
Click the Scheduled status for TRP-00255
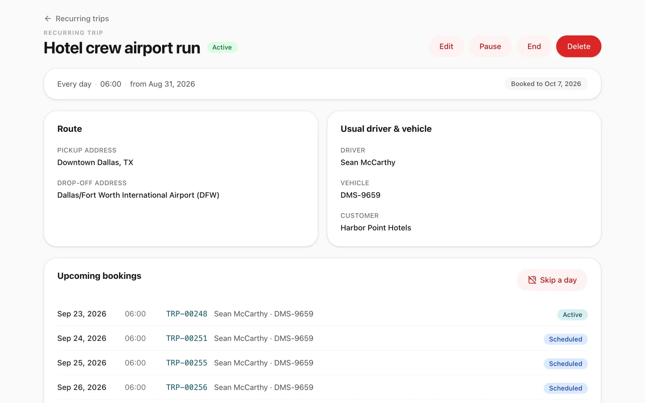(x=566, y=364)
